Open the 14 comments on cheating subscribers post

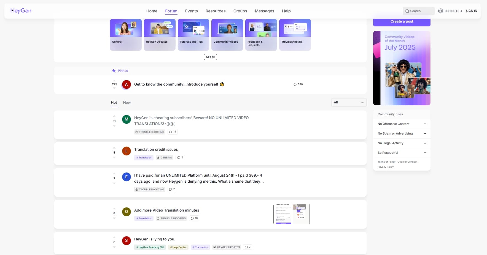click(x=173, y=132)
